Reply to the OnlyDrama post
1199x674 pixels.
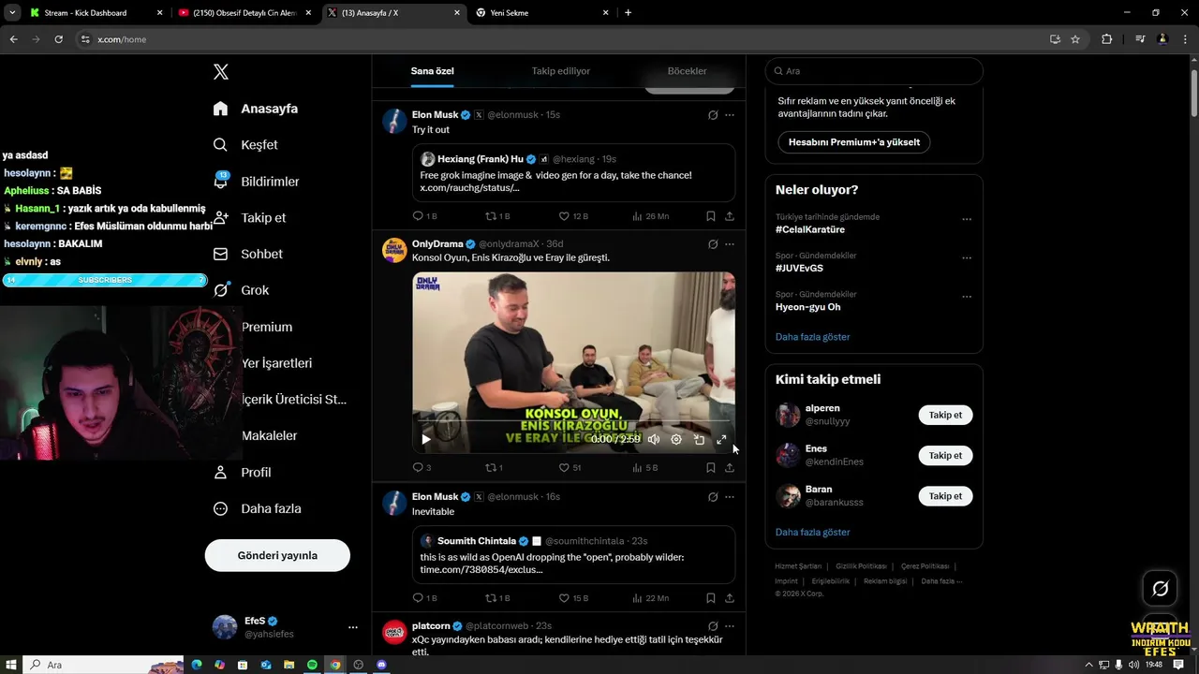pyautogui.click(x=419, y=467)
